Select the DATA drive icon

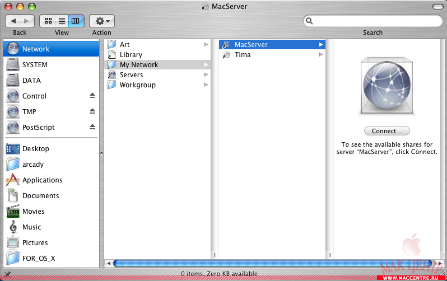pos(13,80)
